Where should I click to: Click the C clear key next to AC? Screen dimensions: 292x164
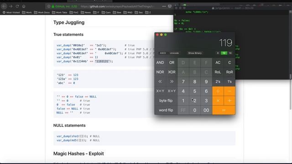click(x=229, y=63)
